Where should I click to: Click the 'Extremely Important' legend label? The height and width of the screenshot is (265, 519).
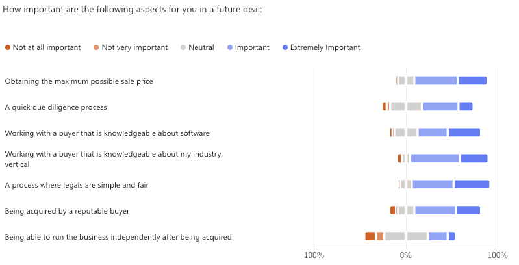pyautogui.click(x=325, y=47)
